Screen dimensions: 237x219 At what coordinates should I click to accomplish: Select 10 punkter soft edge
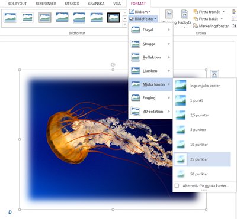coord(202,145)
